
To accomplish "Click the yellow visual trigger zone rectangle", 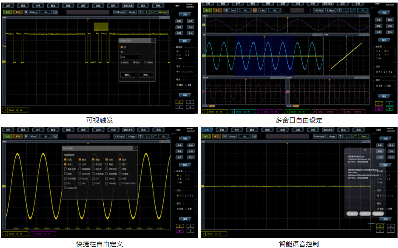I will coord(101,26).
